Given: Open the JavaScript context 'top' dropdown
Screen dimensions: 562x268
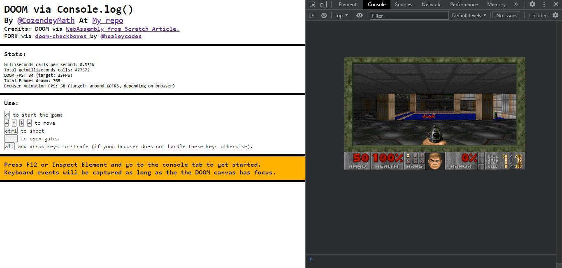Looking at the screenshot, I should point(341,15).
